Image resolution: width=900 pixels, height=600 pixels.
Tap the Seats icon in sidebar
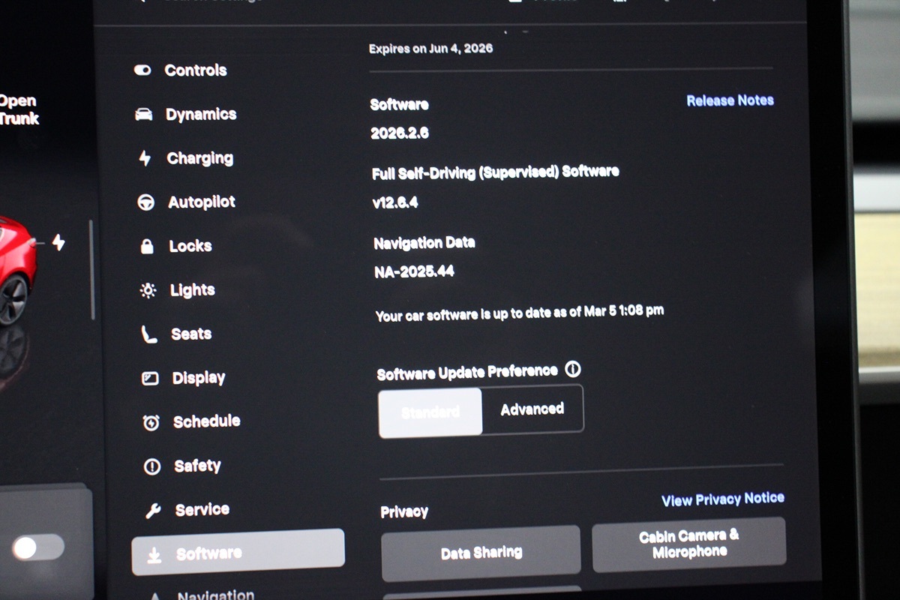149,334
